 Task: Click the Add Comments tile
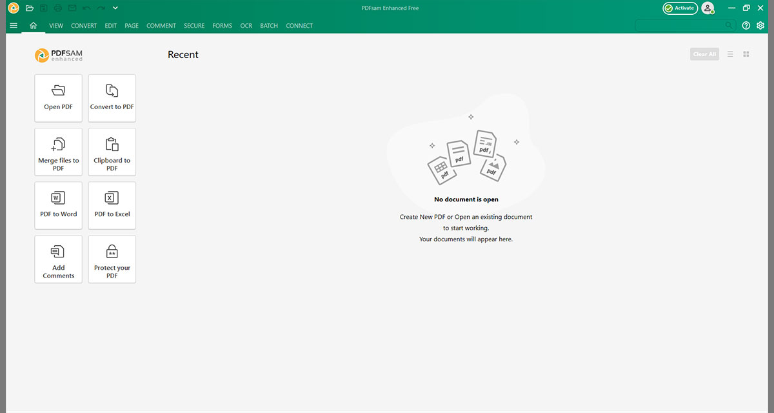tap(58, 259)
